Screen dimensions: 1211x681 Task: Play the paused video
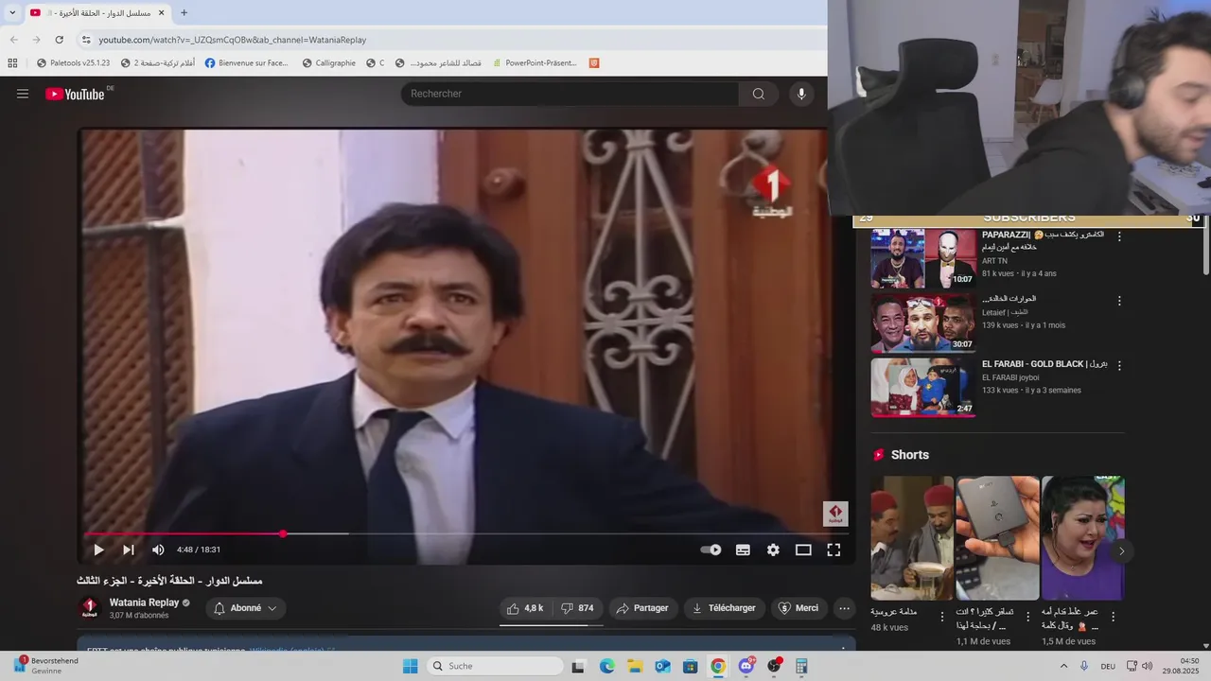point(98,550)
